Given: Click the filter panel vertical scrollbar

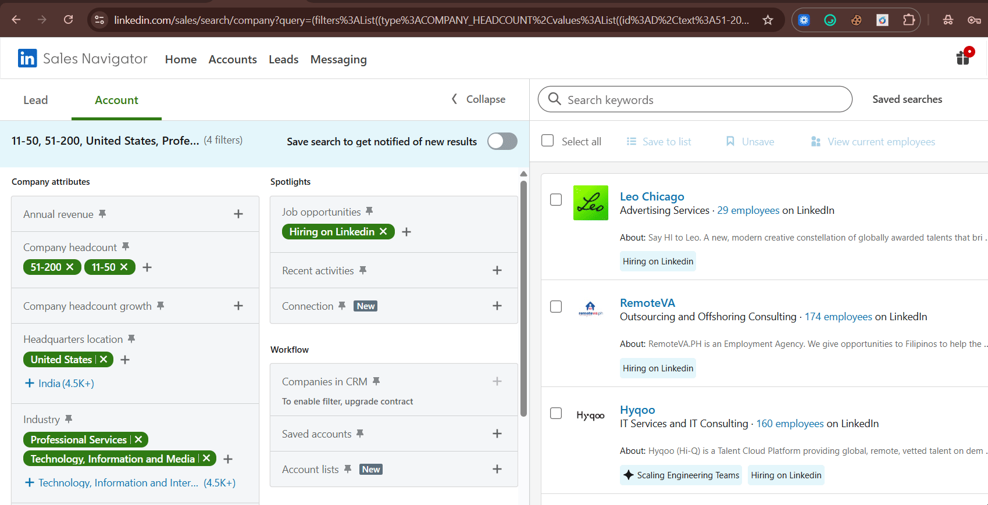Looking at the screenshot, I should coord(523,298).
